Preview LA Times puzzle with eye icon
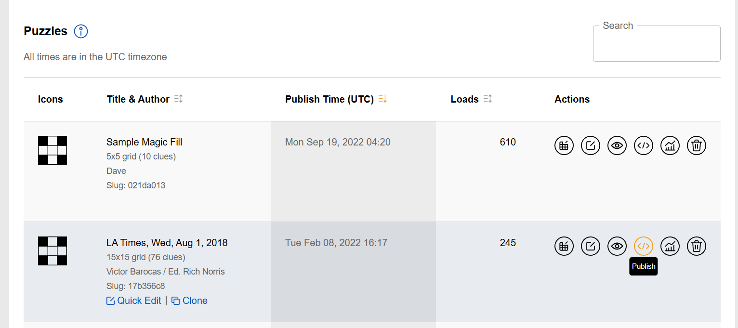 coord(617,246)
